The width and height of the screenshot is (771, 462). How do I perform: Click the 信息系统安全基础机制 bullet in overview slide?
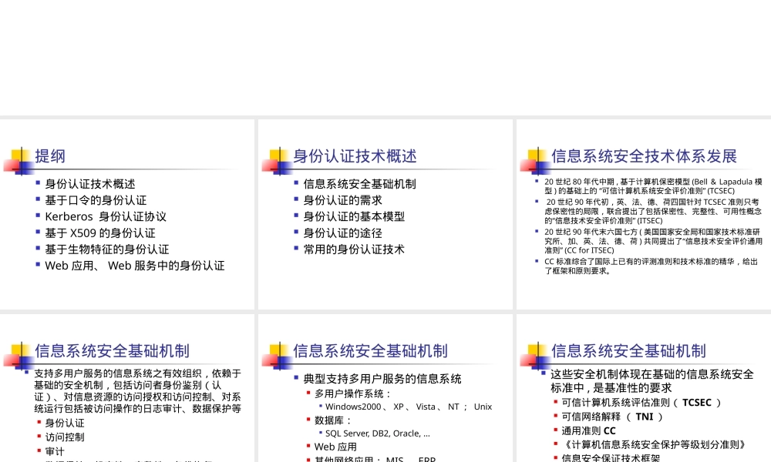[x=359, y=184]
